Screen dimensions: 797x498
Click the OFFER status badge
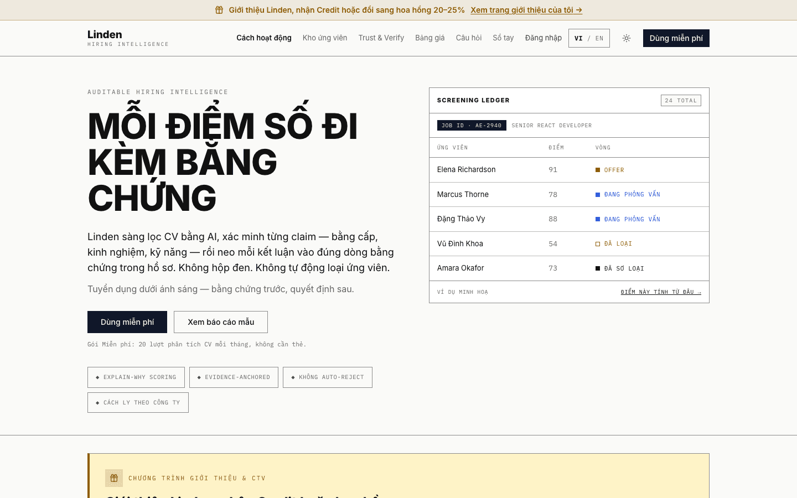(x=610, y=170)
